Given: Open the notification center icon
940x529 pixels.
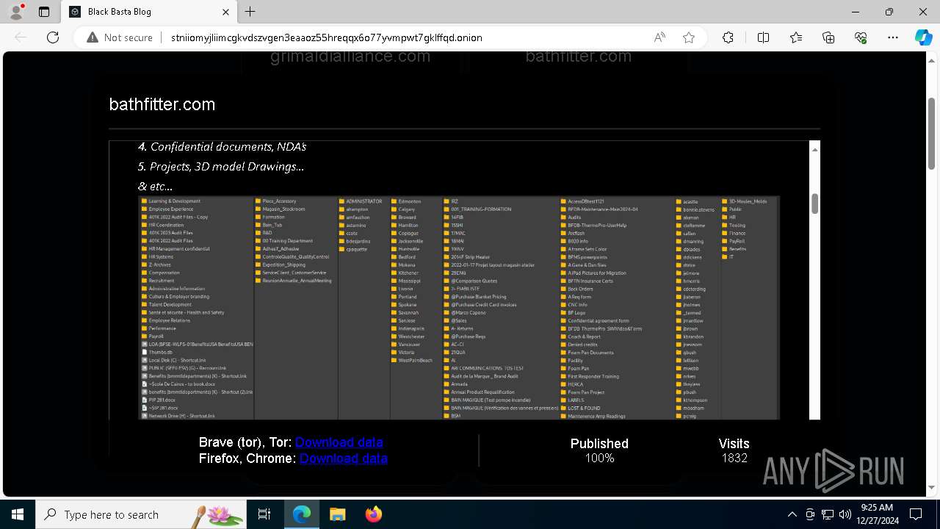Looking at the screenshot, I should pyautogui.click(x=916, y=514).
